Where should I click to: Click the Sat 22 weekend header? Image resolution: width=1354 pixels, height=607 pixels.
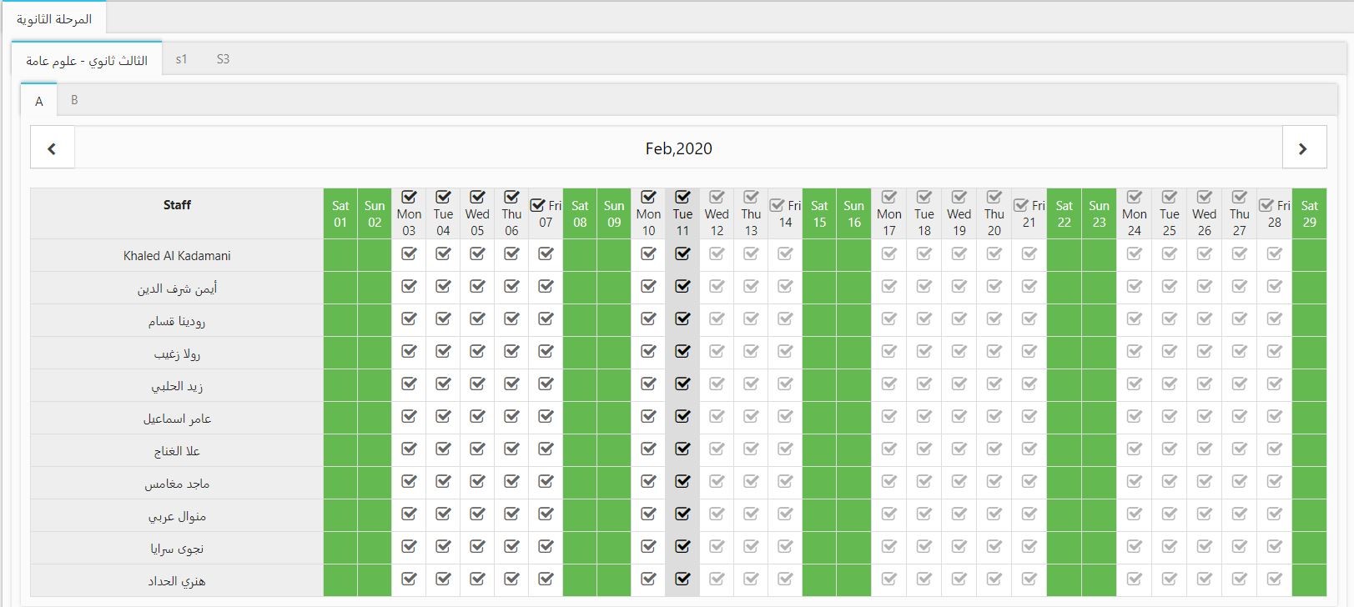click(1065, 213)
